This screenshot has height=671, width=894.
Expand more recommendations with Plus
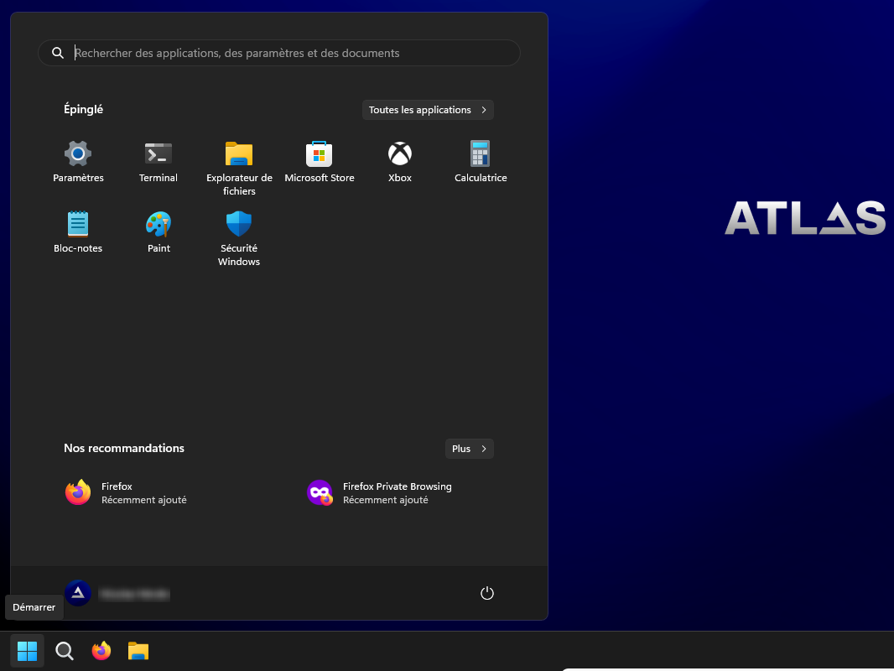tap(470, 449)
